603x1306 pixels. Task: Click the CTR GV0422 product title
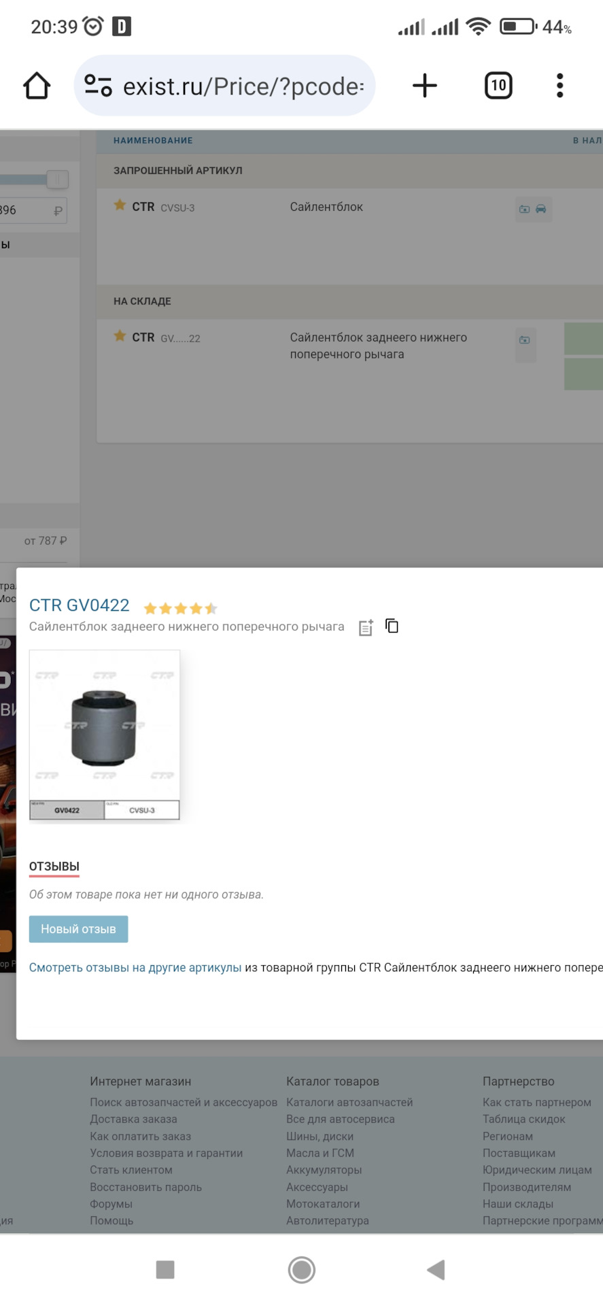(x=80, y=605)
